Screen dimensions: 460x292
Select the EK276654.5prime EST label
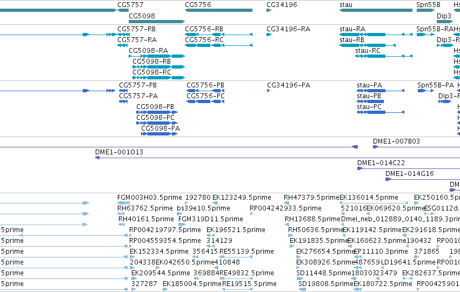[x=325, y=252]
